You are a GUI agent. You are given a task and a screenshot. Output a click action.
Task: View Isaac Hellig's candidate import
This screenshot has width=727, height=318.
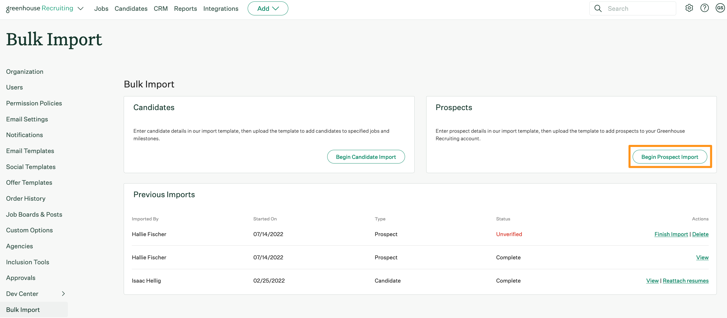tap(652, 281)
